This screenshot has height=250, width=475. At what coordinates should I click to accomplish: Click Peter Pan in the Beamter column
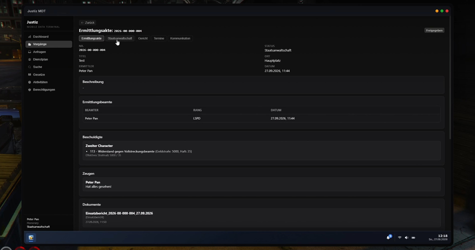(x=91, y=118)
